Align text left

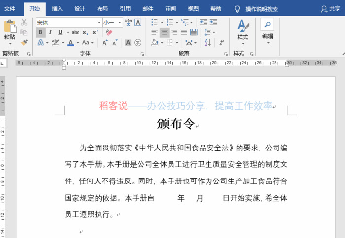[155, 32]
